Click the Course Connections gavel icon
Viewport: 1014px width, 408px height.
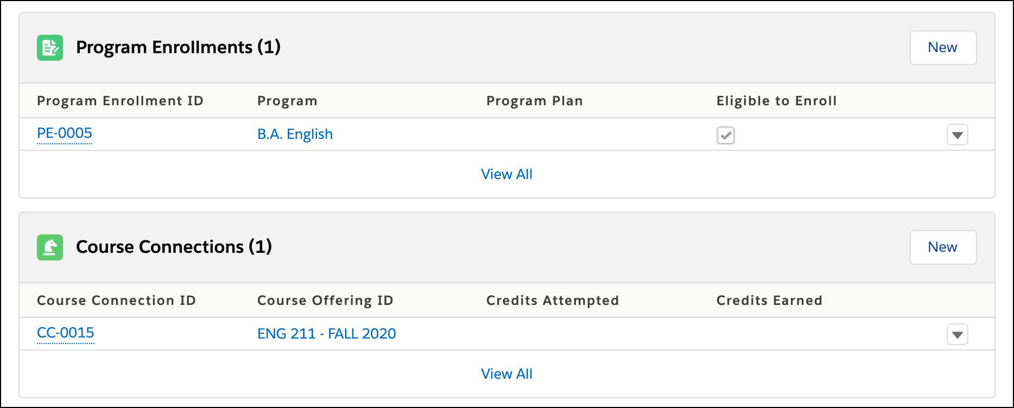pyautogui.click(x=49, y=247)
